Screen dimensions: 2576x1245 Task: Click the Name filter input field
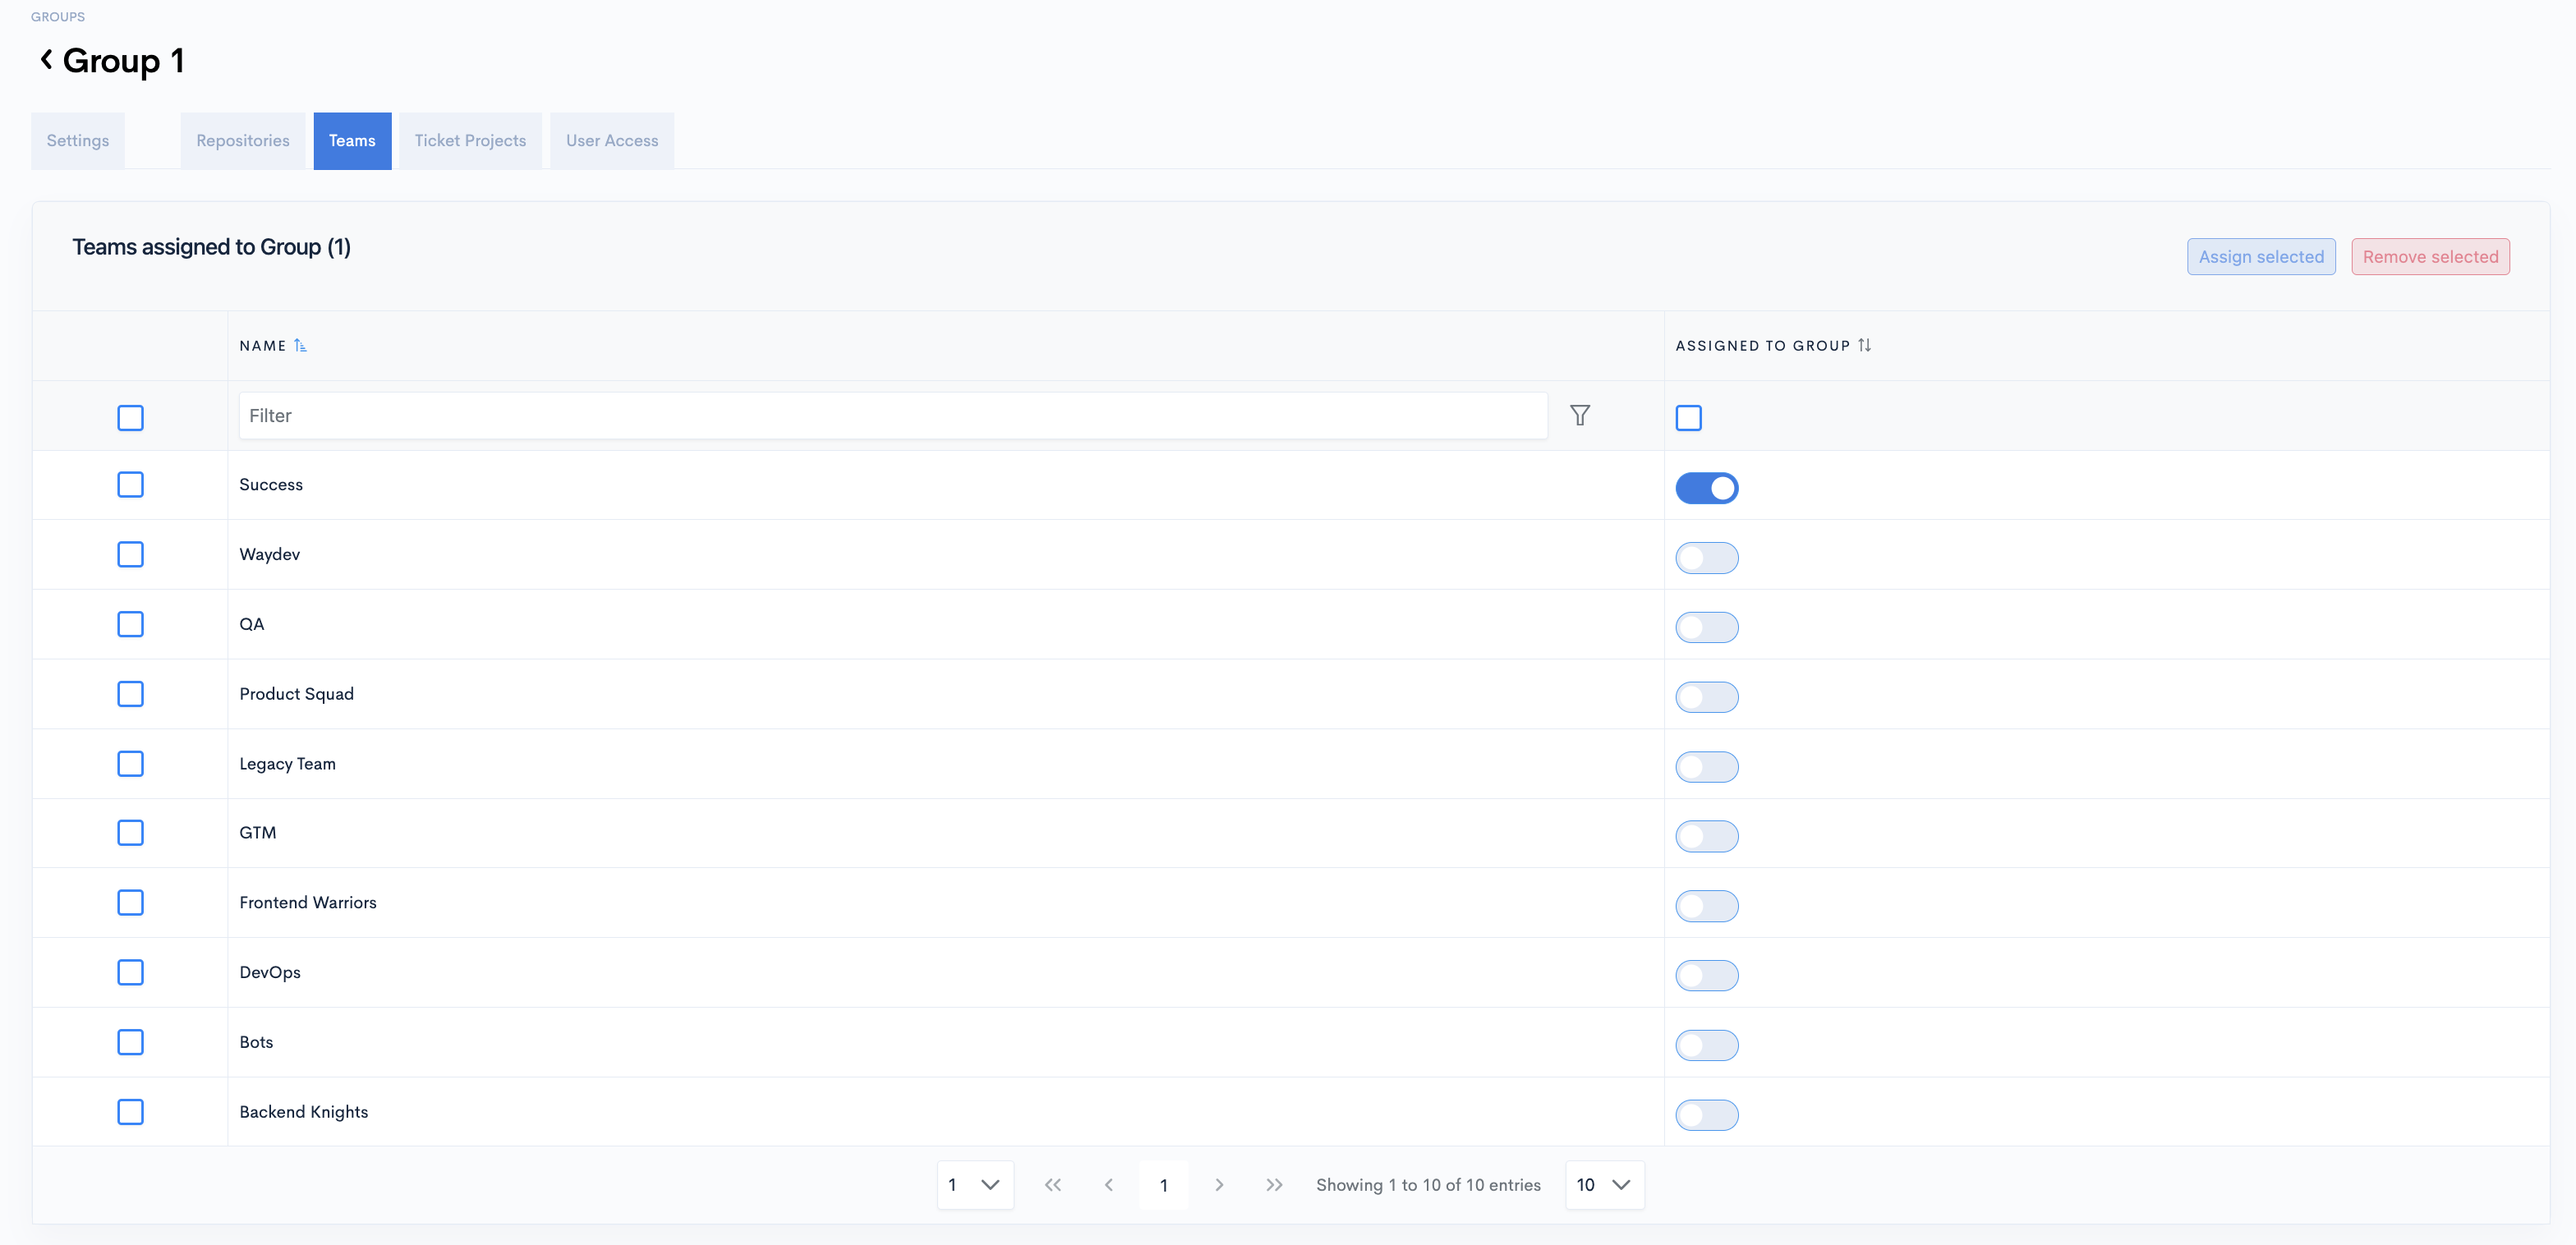(x=892, y=416)
